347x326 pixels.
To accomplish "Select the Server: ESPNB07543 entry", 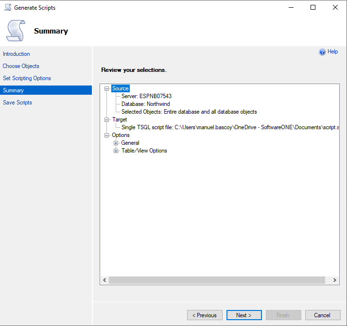I will point(146,96).
